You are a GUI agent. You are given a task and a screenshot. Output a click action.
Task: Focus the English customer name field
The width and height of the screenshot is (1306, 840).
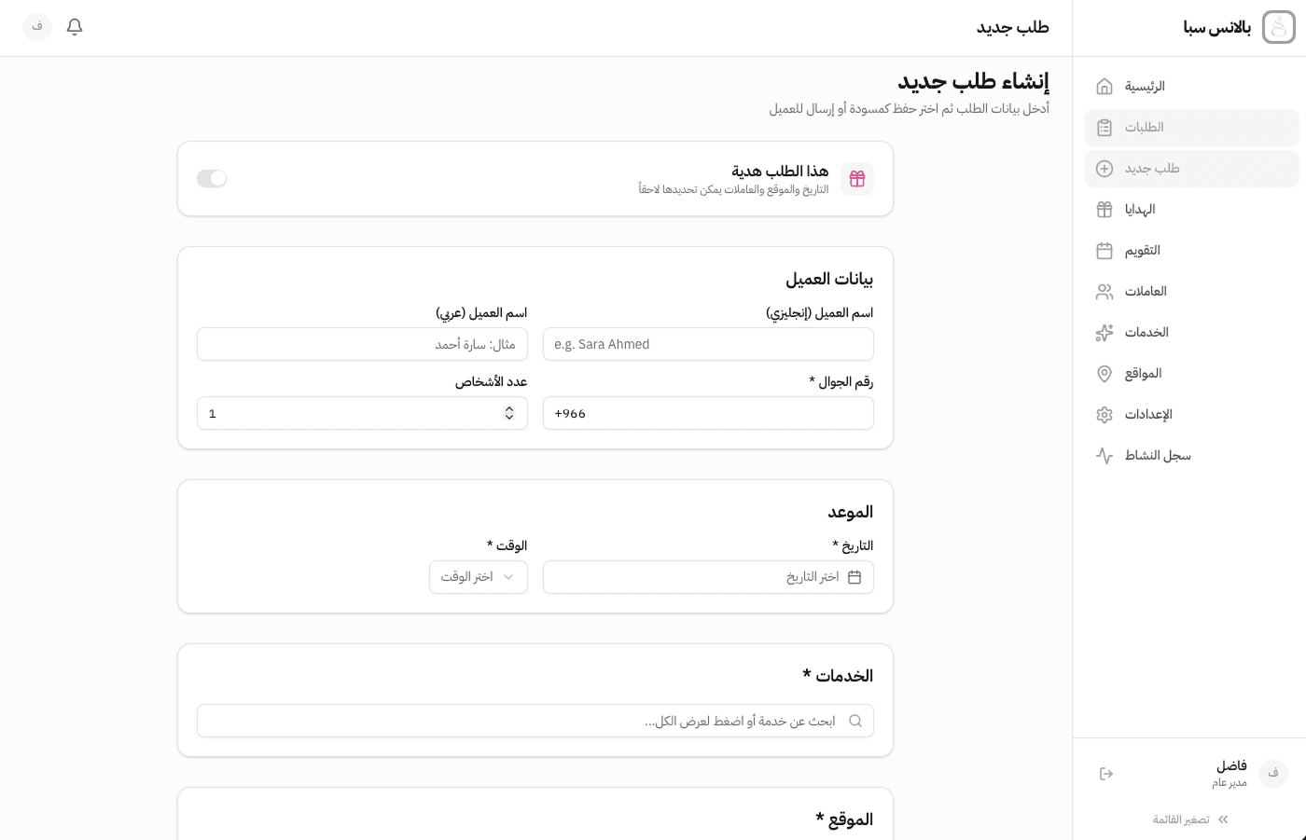708,344
